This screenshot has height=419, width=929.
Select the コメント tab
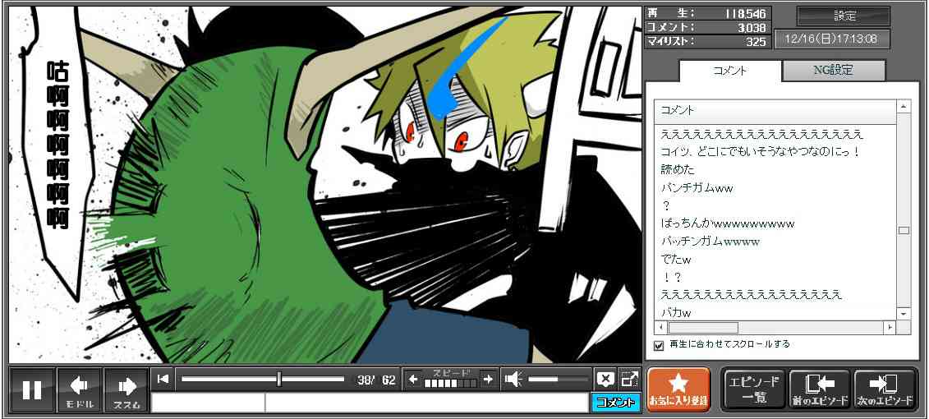[729, 71]
